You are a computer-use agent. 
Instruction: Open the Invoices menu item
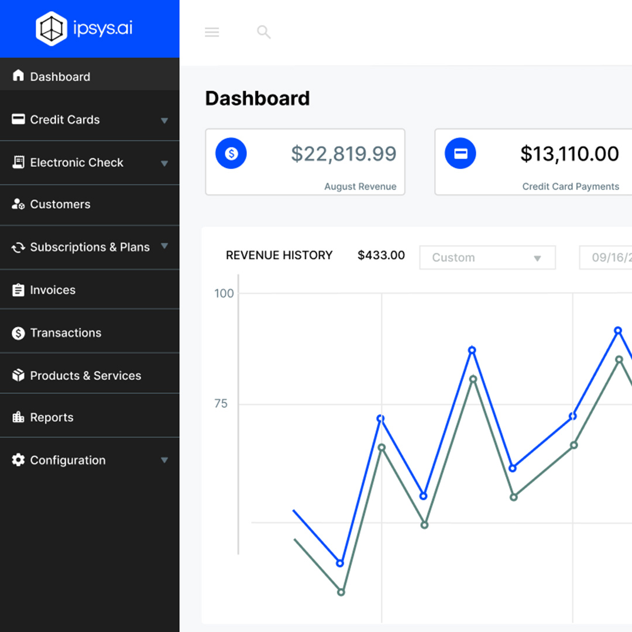pyautogui.click(x=90, y=290)
